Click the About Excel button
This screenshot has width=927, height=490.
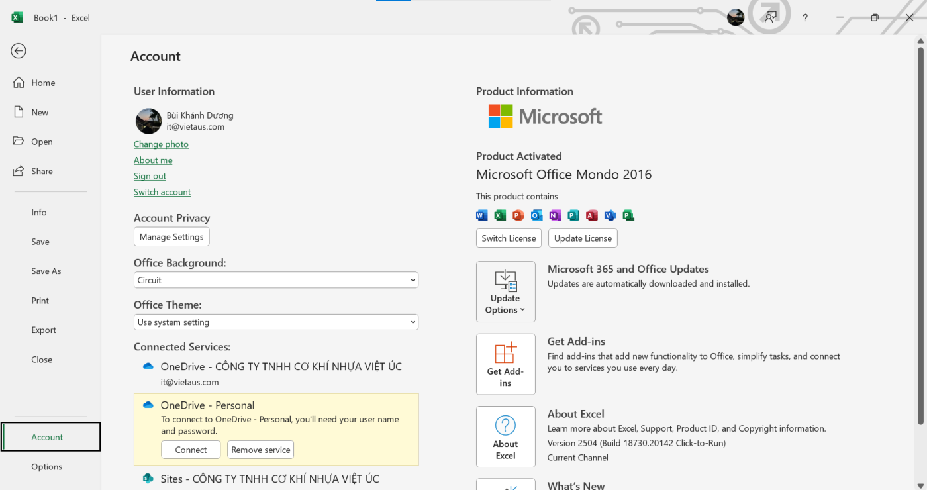point(506,436)
